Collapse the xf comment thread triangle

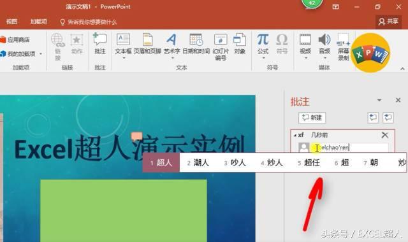point(295,135)
